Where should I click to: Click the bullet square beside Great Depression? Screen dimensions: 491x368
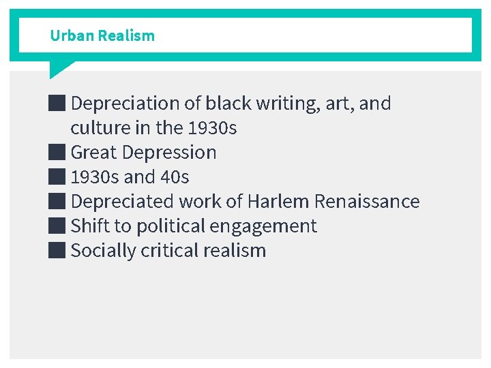57,152
